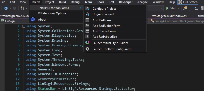Click the Visual Style Builder colorful icon

coord(87,43)
